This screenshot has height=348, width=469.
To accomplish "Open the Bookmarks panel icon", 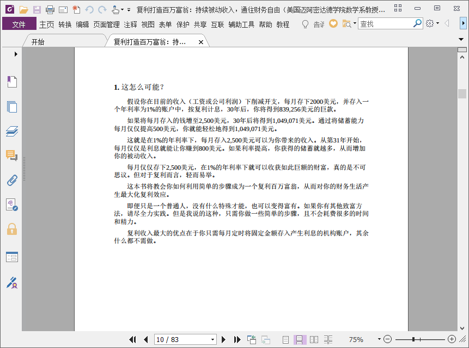I will tap(12, 82).
